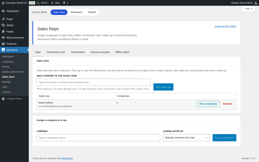Expand the Help dropdown at top right
259x162 pixels.
tap(248, 9)
